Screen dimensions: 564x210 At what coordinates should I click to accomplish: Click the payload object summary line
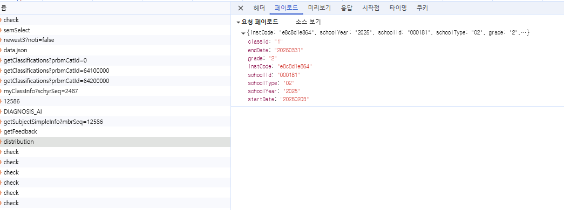pyautogui.click(x=388, y=33)
